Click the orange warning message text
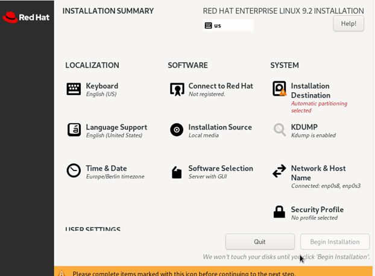This screenshot has width=375, height=276. pyautogui.click(x=184, y=274)
